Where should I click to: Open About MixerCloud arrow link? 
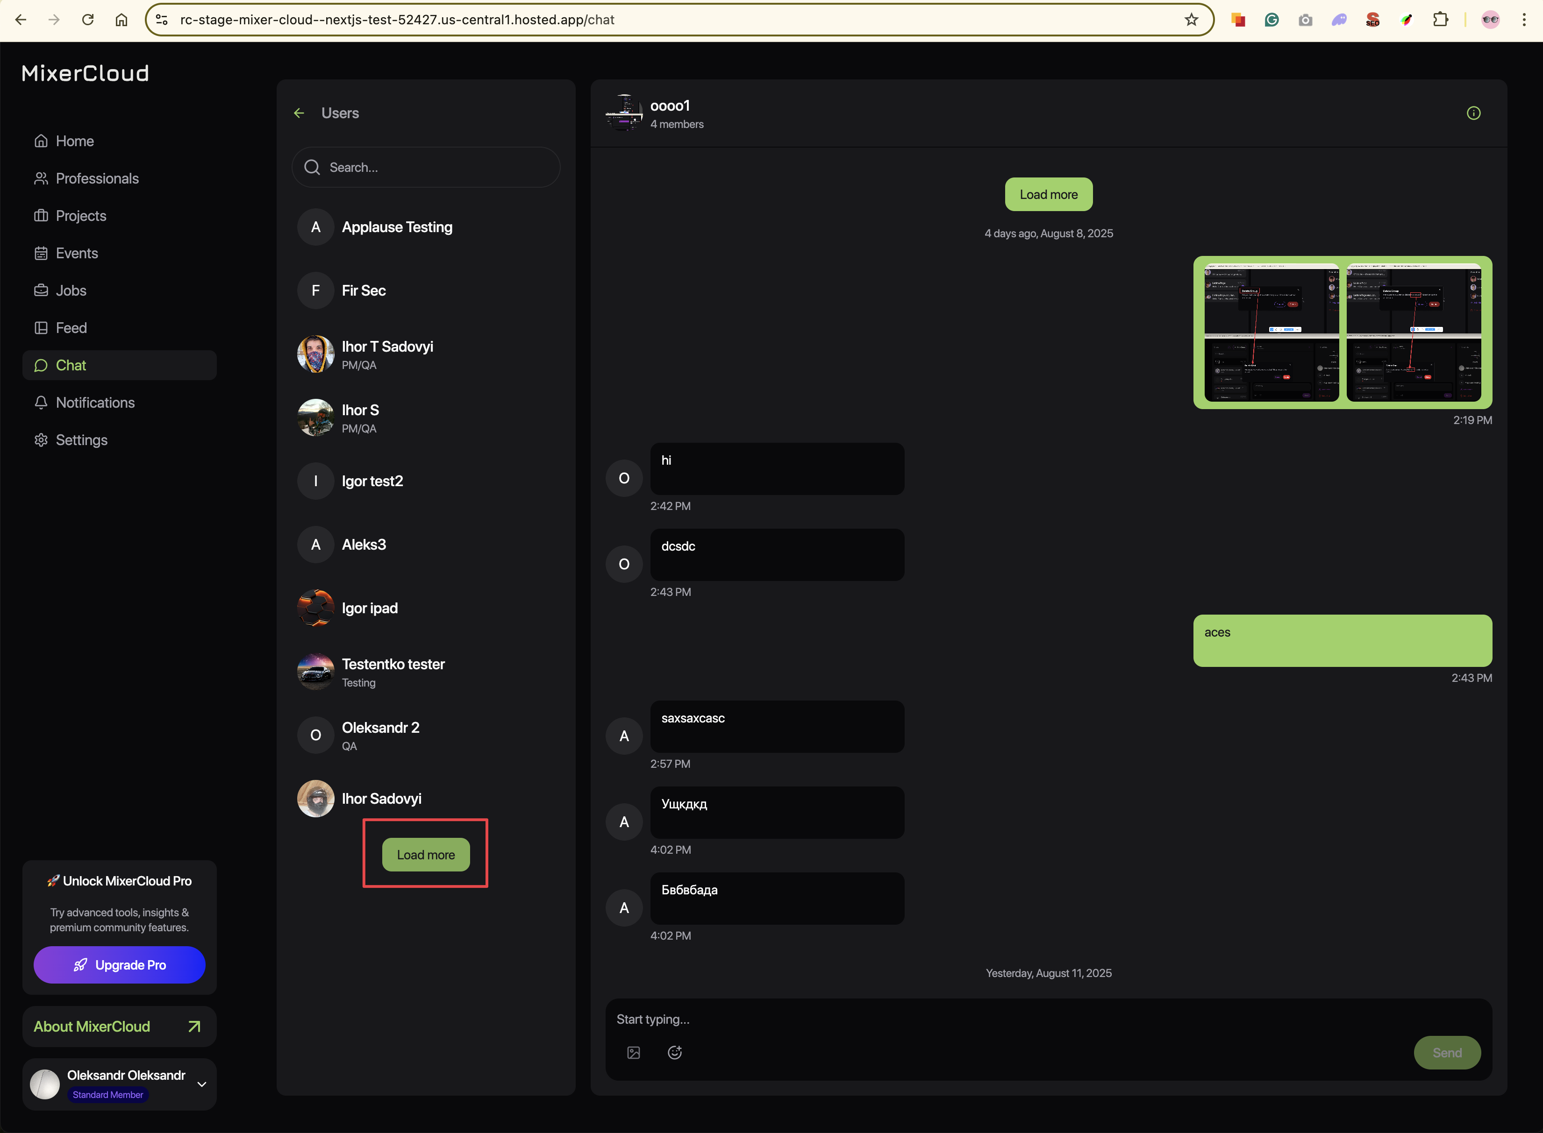tap(194, 1027)
